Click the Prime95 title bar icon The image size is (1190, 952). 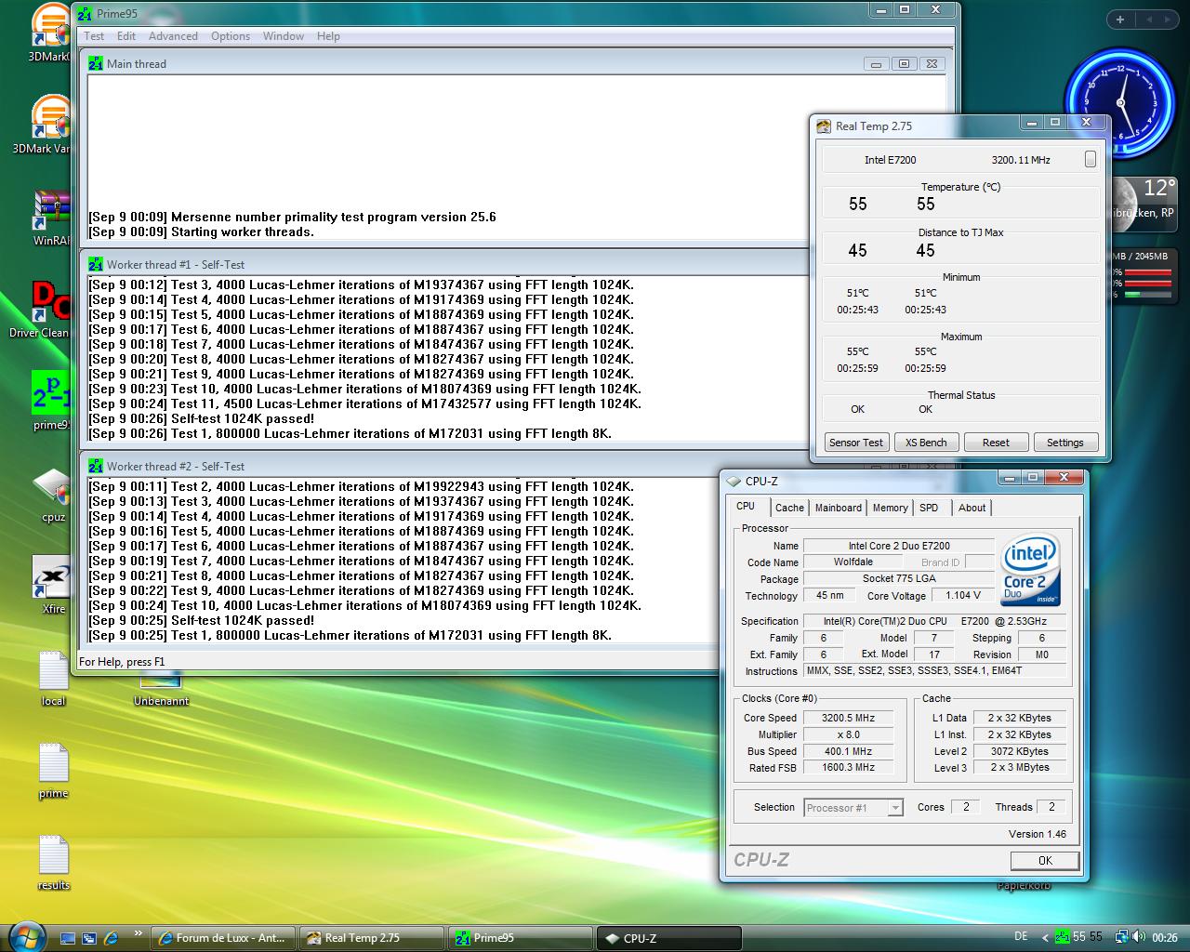85,14
